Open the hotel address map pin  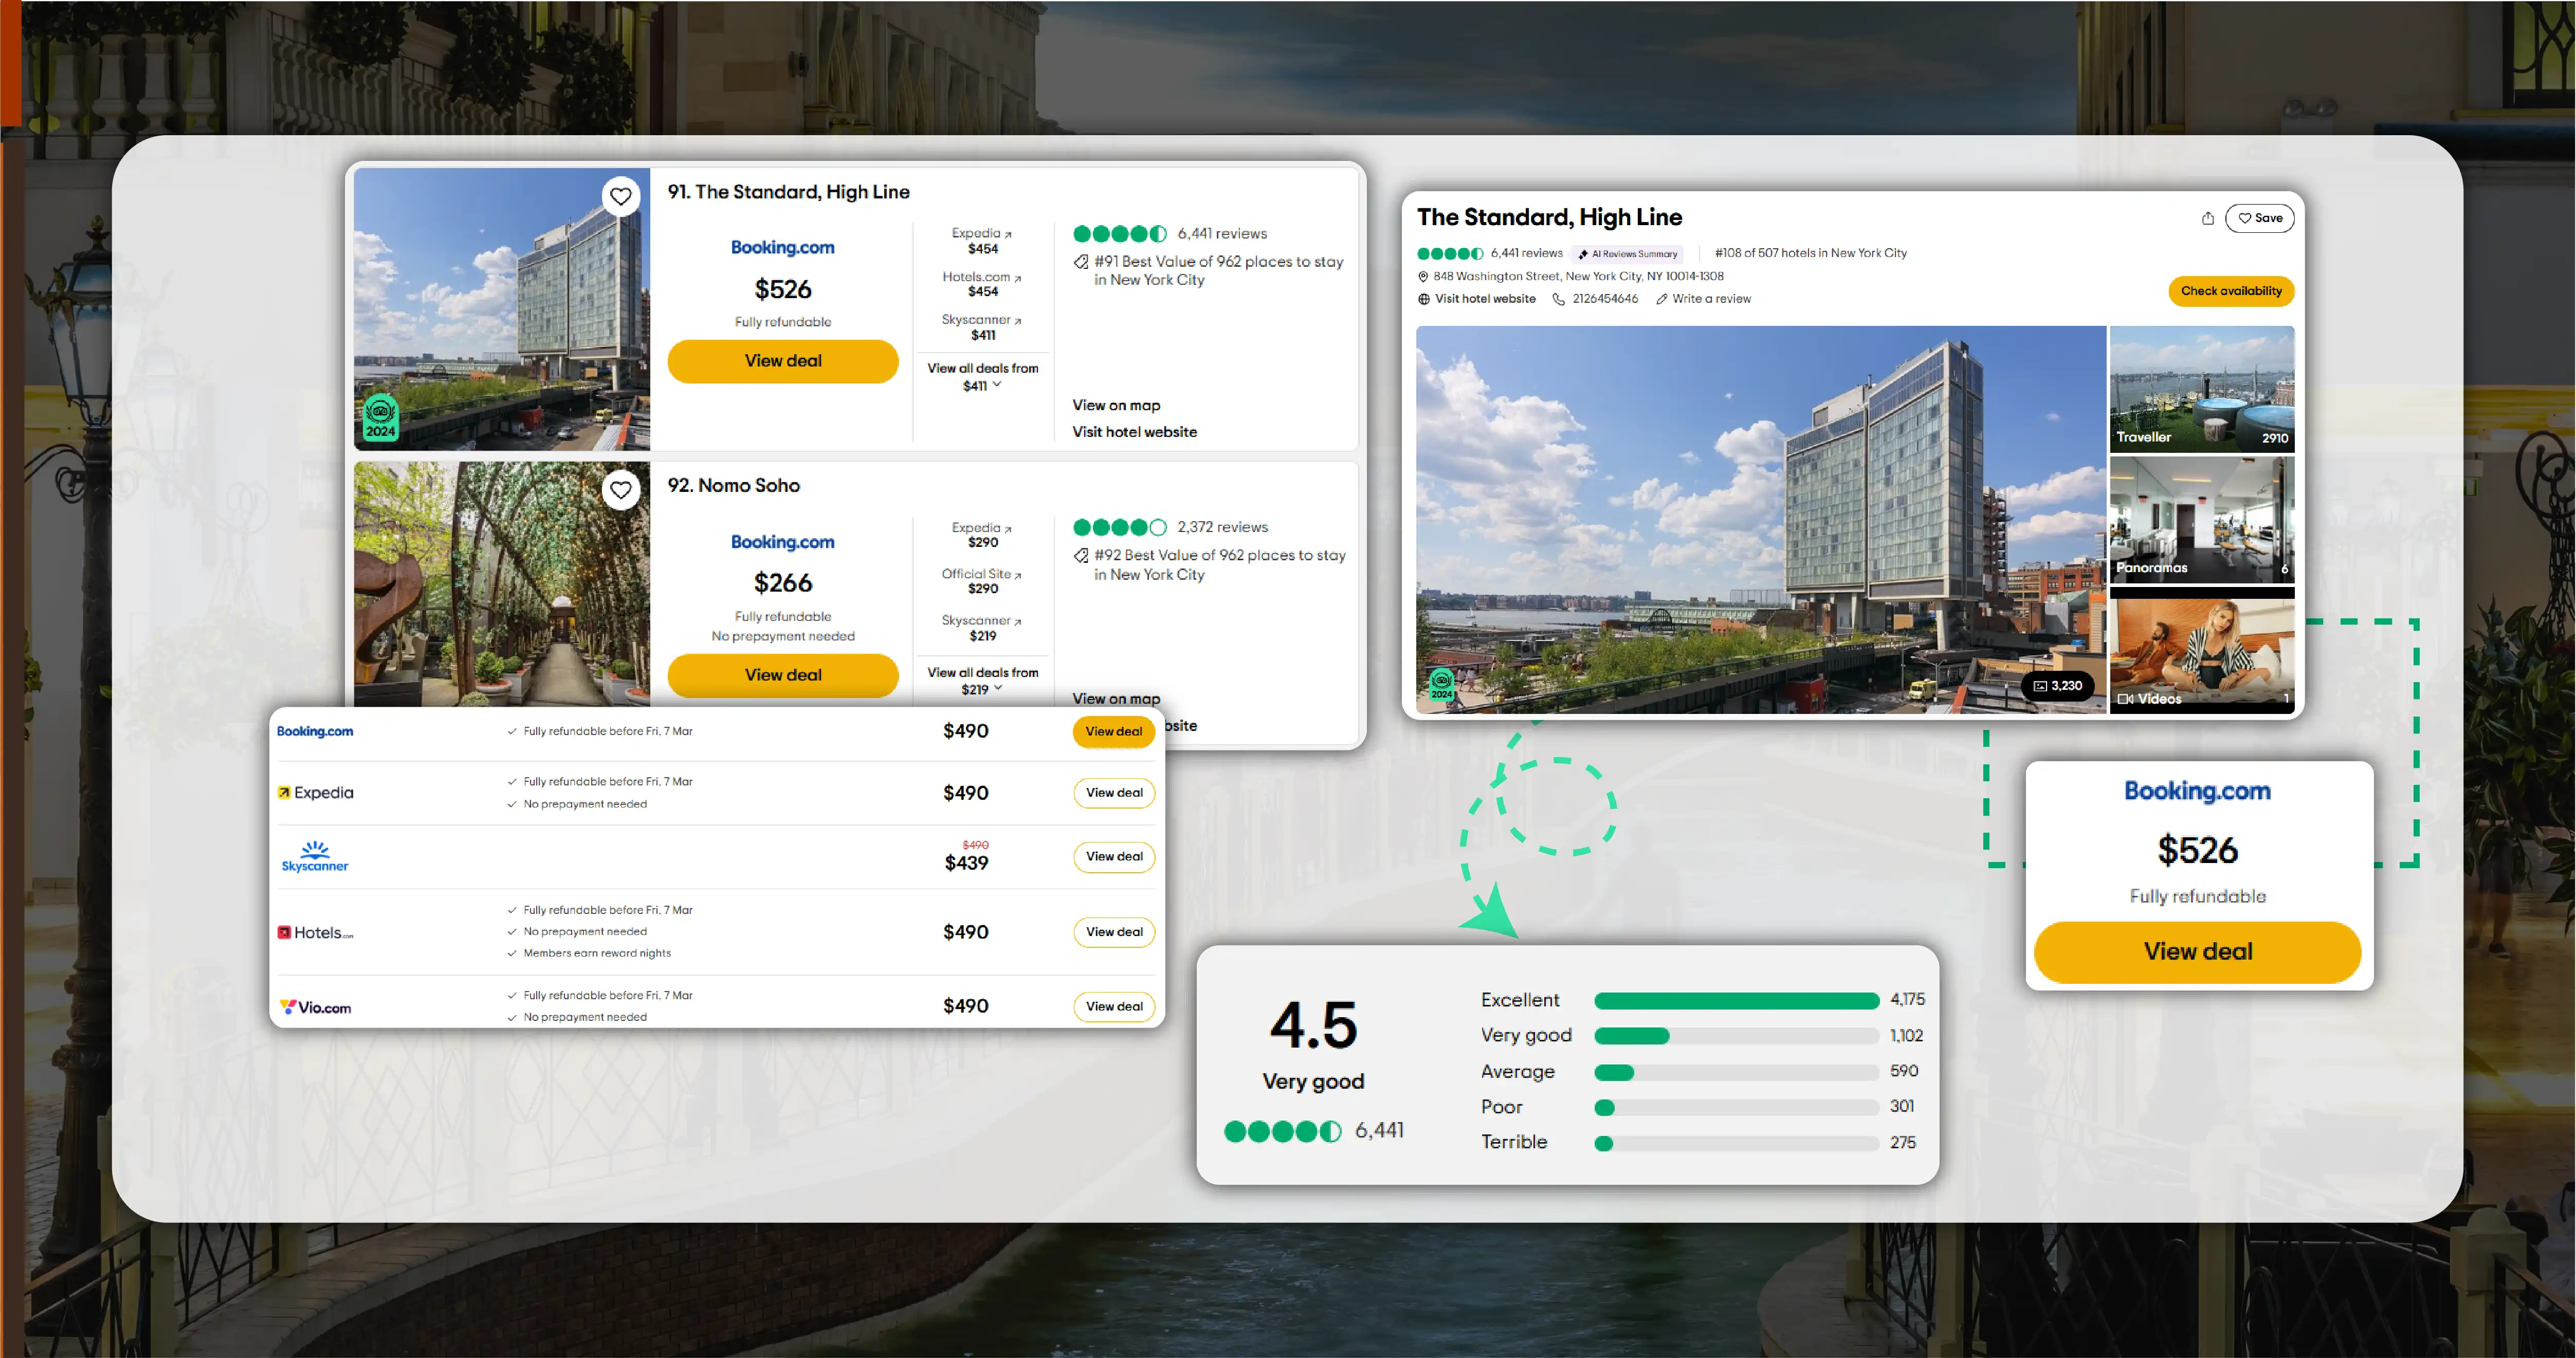pos(1423,276)
